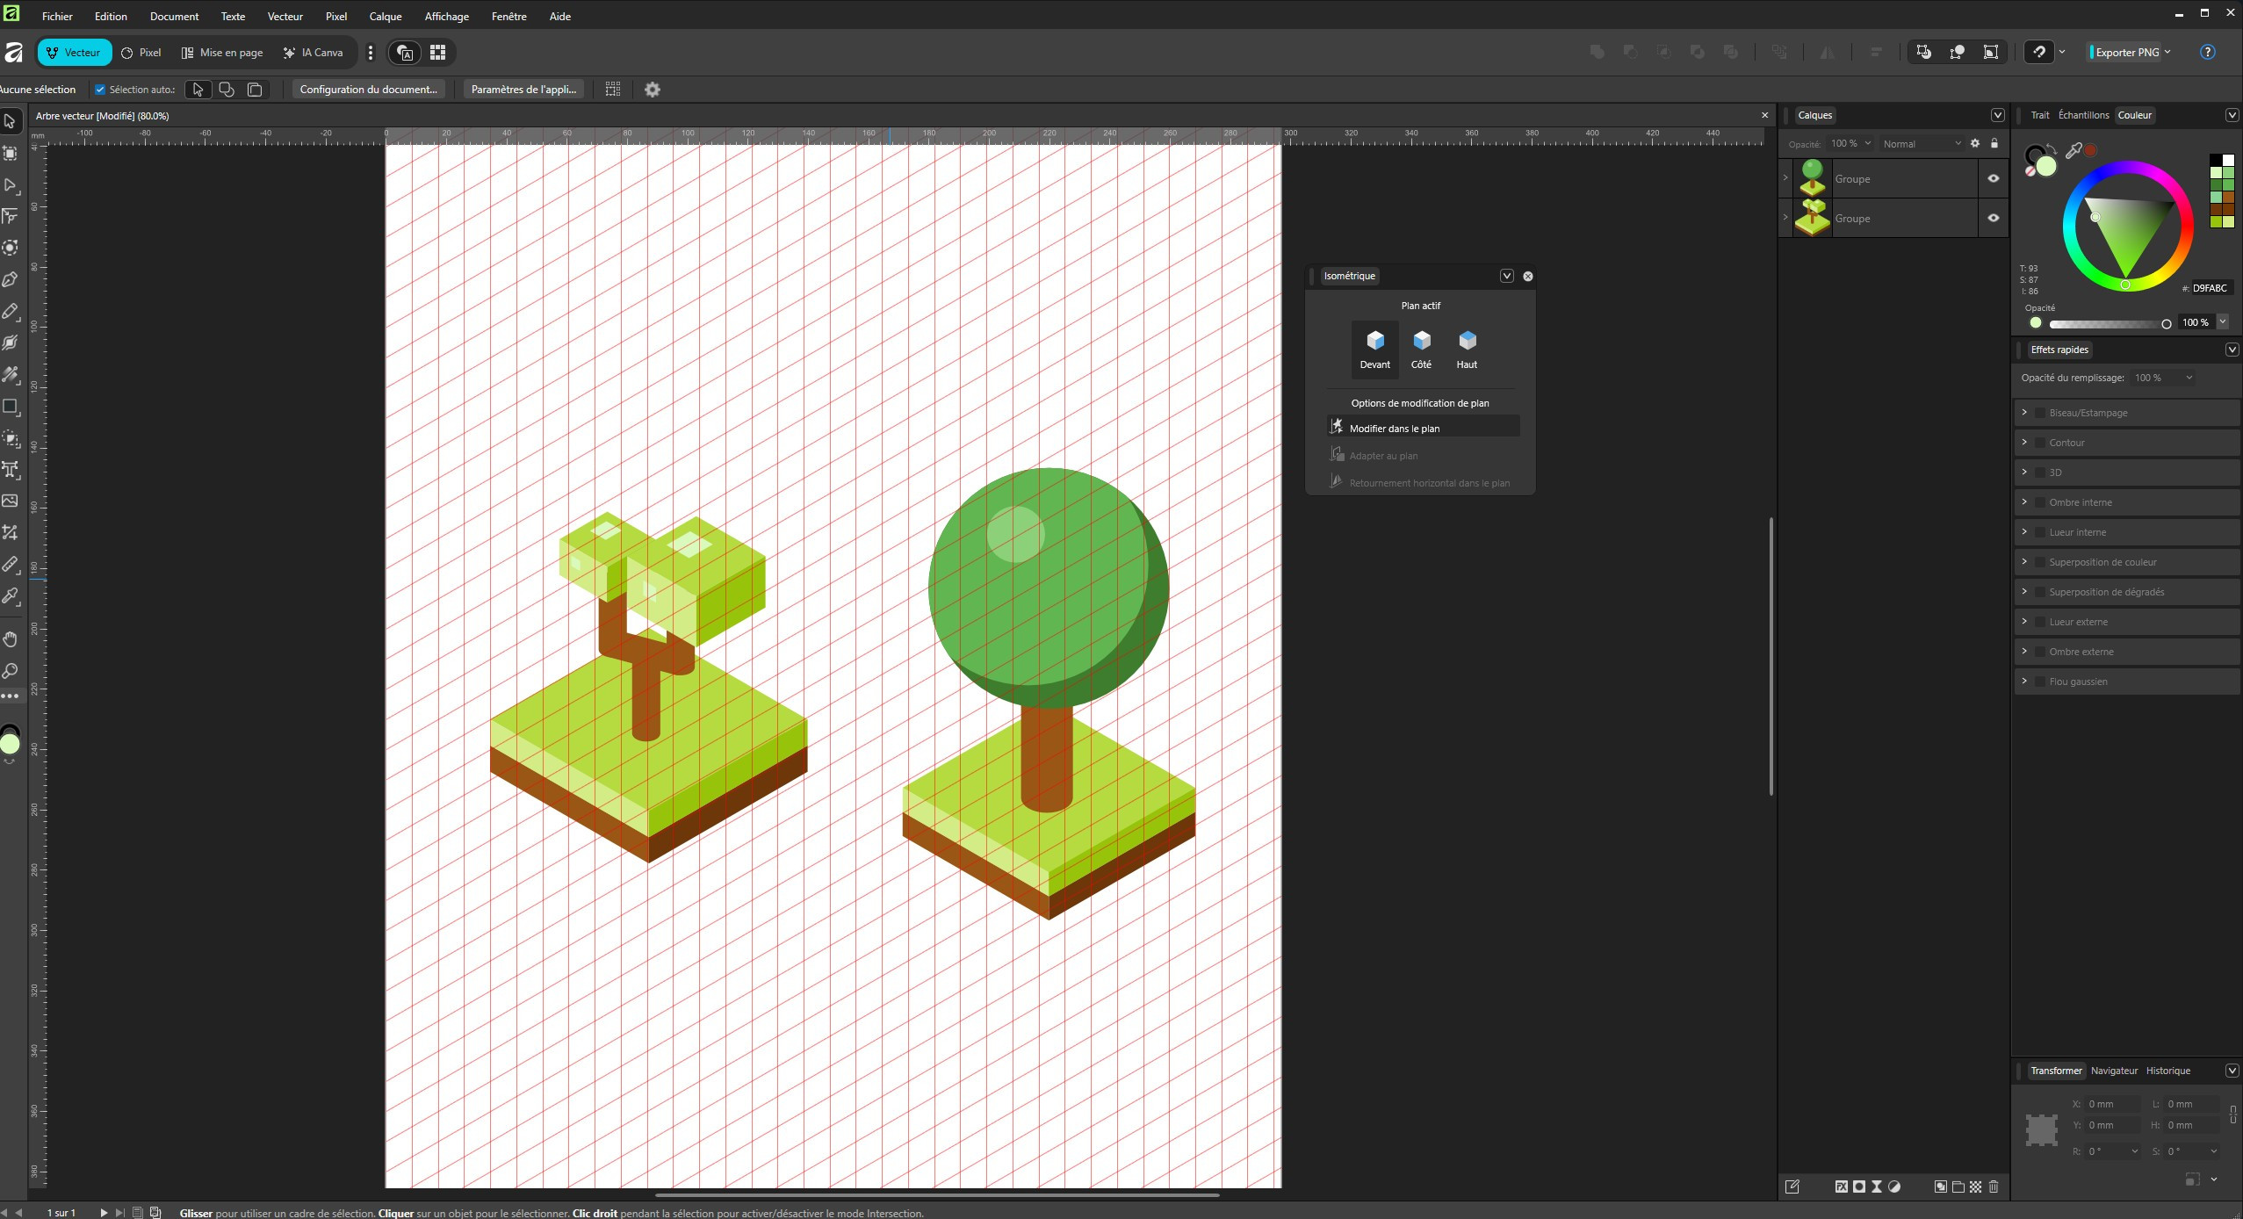Click Configuration du document button
2243x1219 pixels.
[368, 90]
